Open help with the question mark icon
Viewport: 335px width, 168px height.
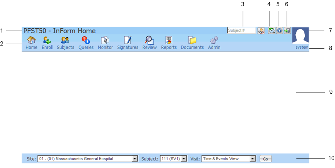point(279,30)
